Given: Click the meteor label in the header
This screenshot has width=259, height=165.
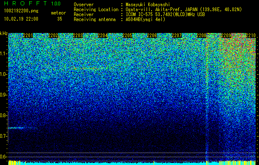Looking at the screenshot, I should 58,13.
